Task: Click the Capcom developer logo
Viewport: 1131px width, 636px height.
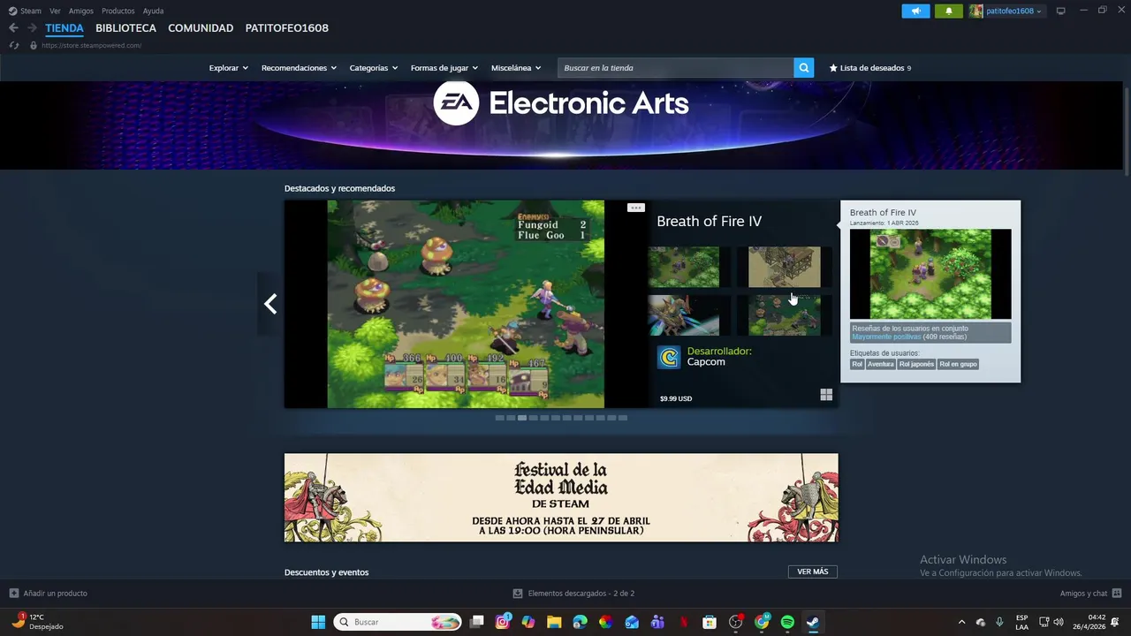Action: point(669,357)
